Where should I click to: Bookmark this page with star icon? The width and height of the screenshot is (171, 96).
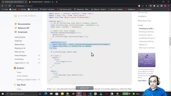pyautogui.click(x=146, y=6)
